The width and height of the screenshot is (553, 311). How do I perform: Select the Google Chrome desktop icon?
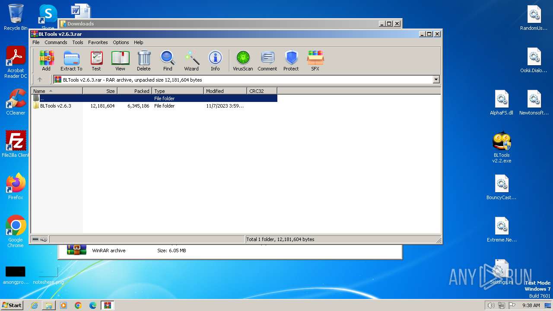click(x=16, y=232)
